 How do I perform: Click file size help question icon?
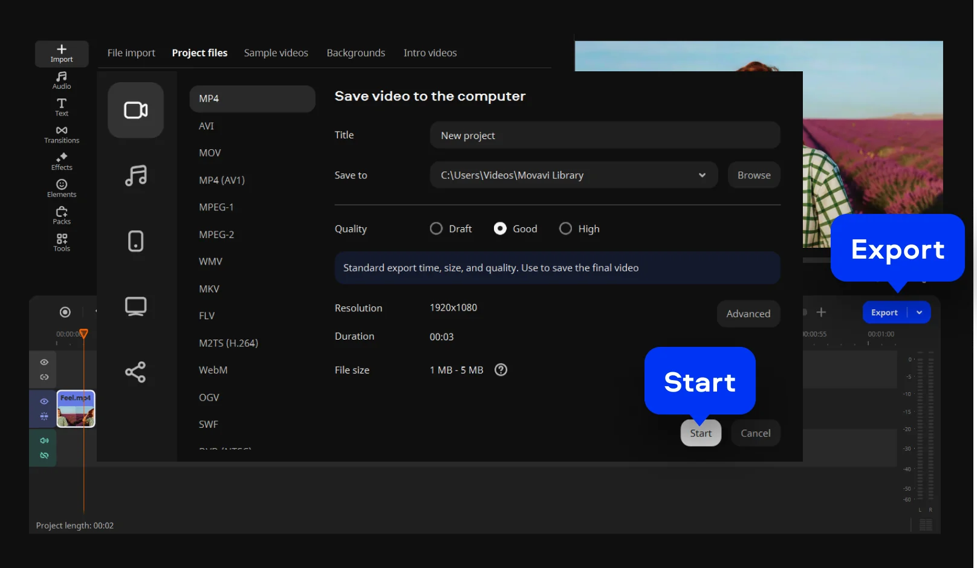[x=501, y=370]
